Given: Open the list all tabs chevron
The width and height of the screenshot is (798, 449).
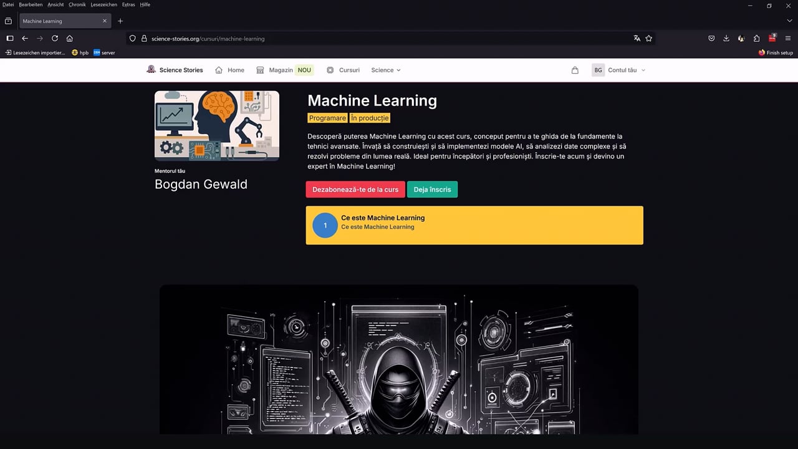Looking at the screenshot, I should 789,21.
